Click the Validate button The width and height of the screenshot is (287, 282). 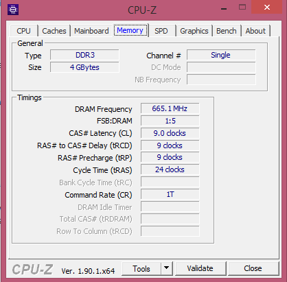200,268
